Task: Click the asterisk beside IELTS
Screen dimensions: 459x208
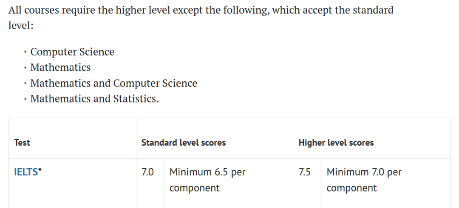Action: click(x=40, y=170)
